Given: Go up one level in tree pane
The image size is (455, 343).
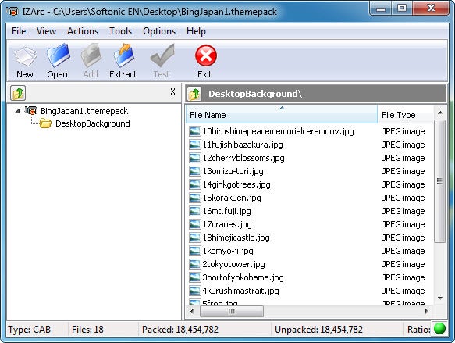Looking at the screenshot, I should coord(18,93).
